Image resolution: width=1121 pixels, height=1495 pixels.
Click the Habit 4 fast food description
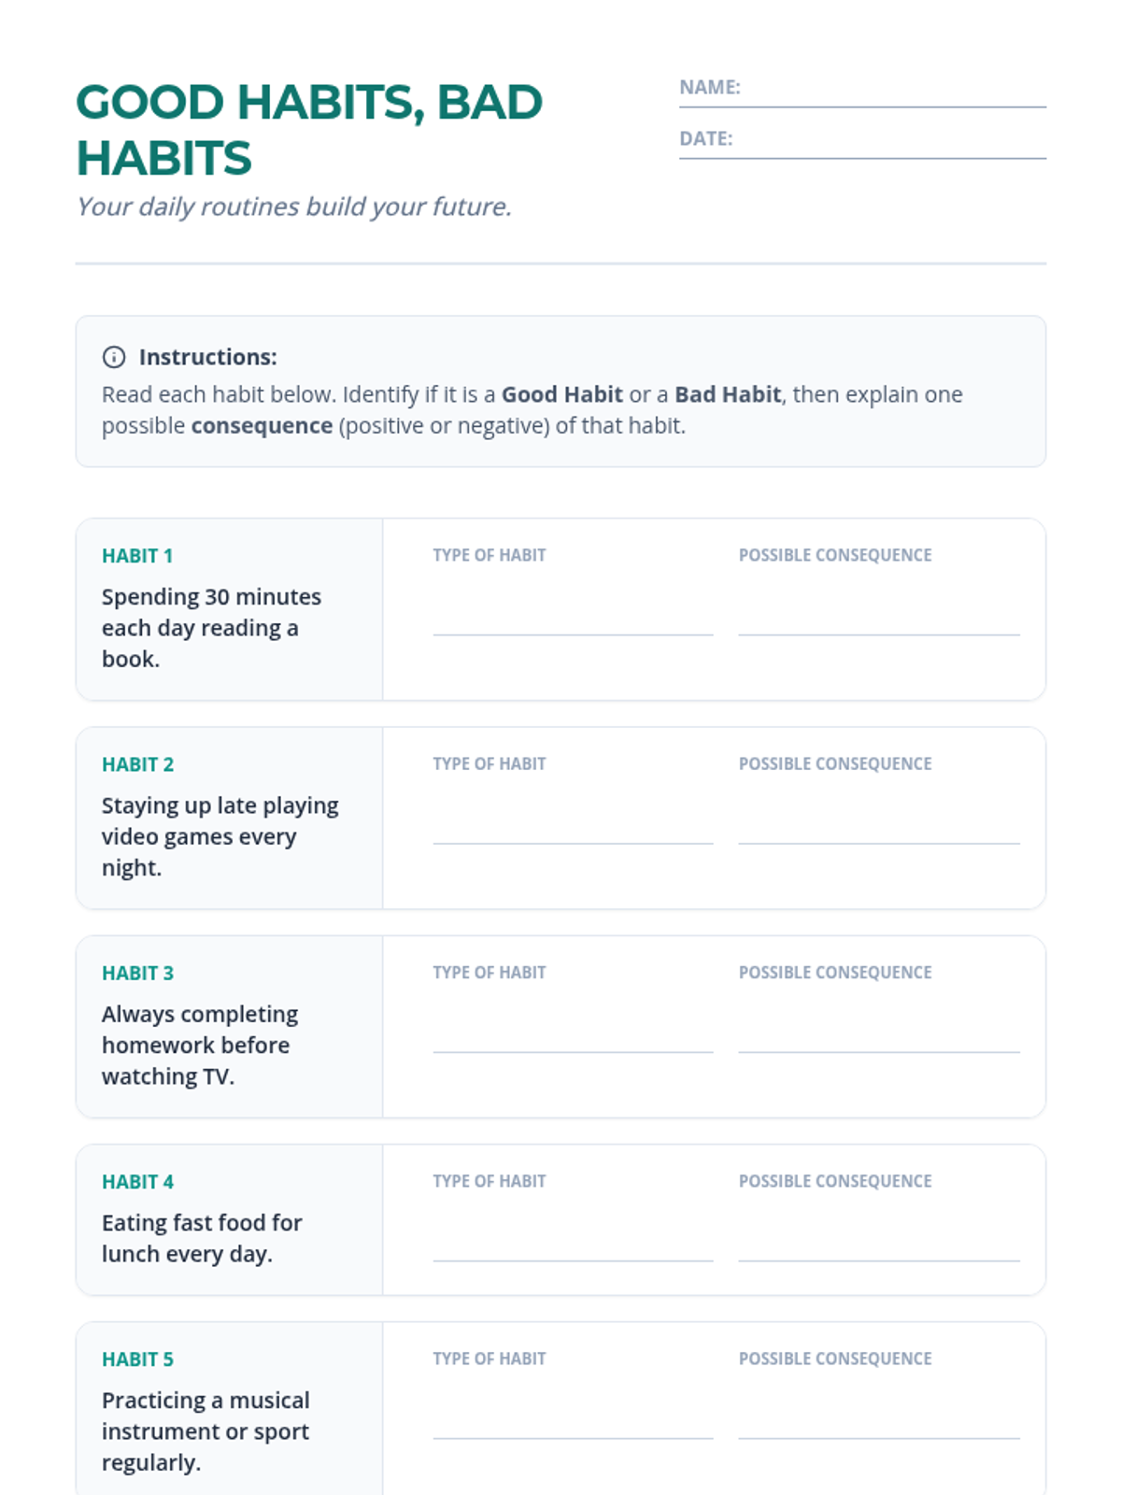[202, 1238]
